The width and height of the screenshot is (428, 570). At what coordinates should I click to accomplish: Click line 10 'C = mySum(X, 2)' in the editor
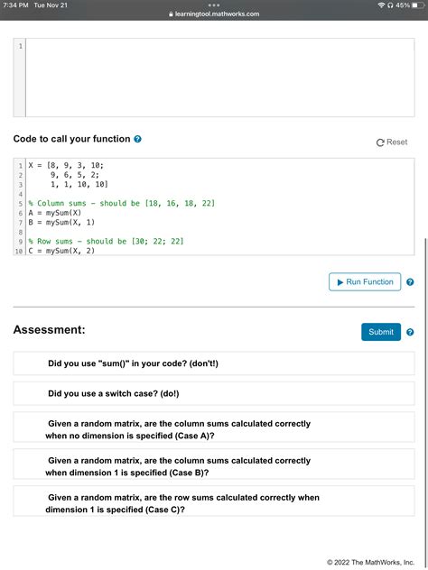click(x=61, y=251)
